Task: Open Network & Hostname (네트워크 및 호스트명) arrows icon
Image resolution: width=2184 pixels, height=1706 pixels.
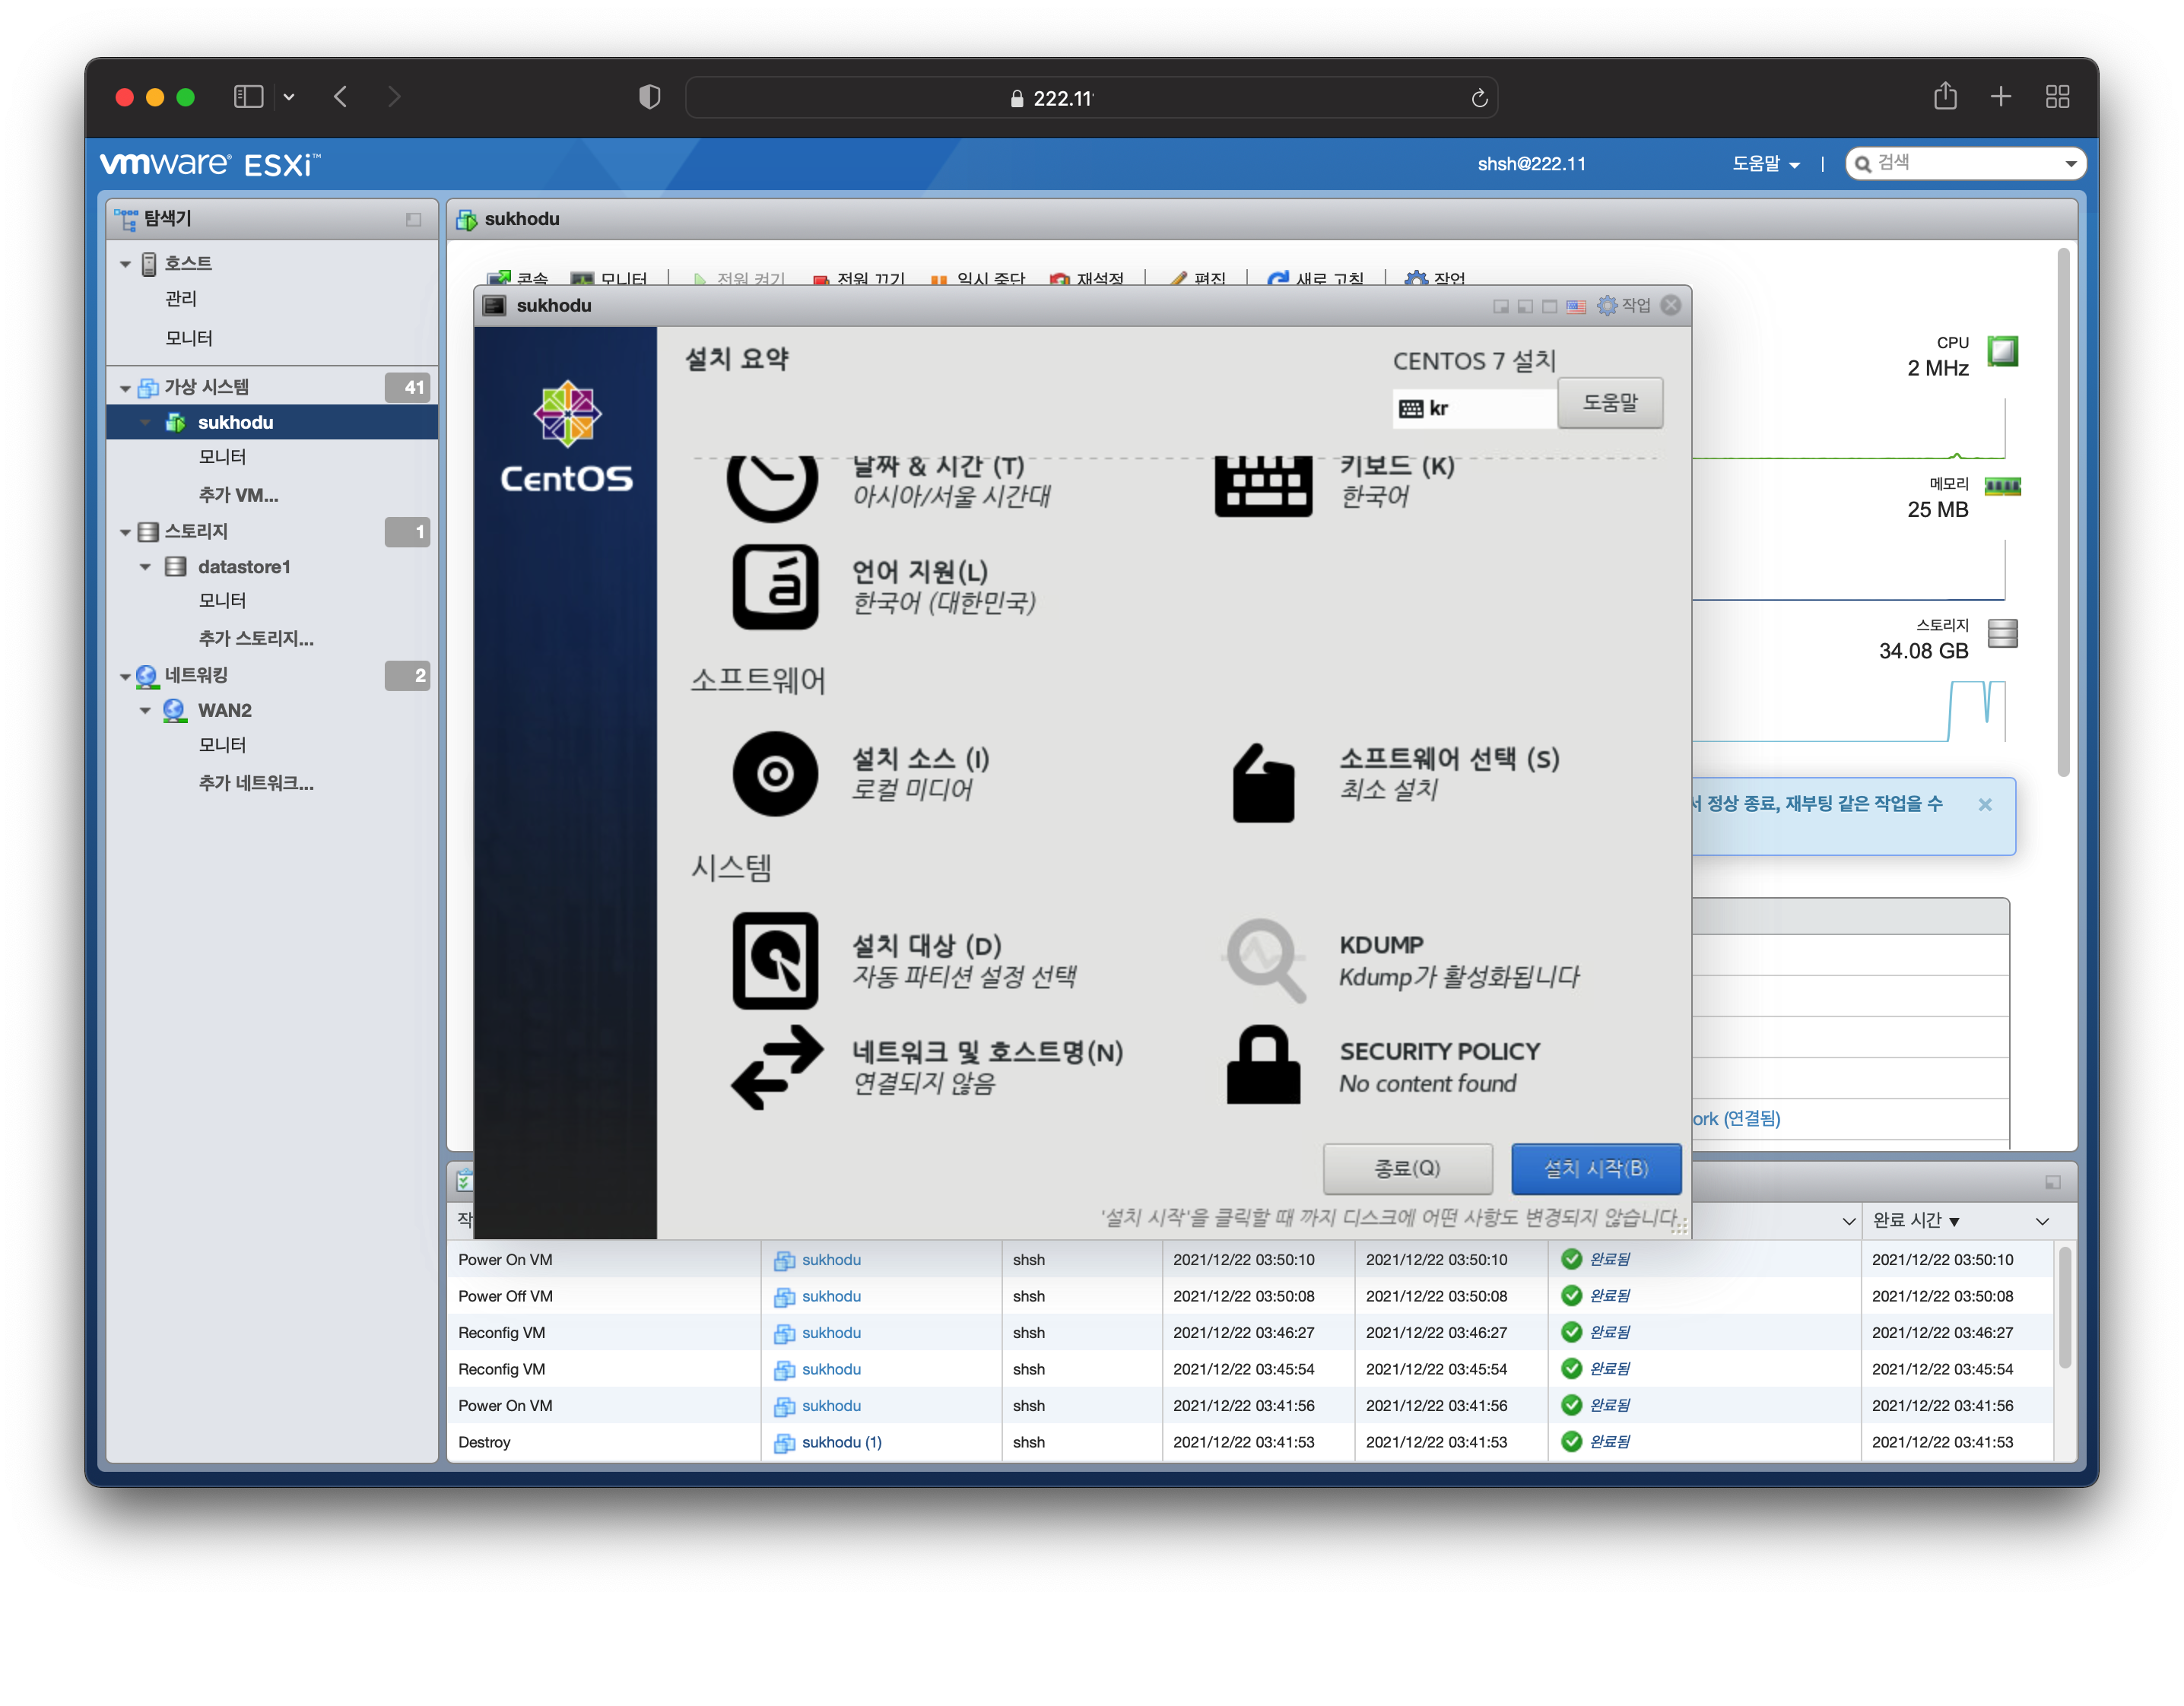Action: coord(777,1066)
